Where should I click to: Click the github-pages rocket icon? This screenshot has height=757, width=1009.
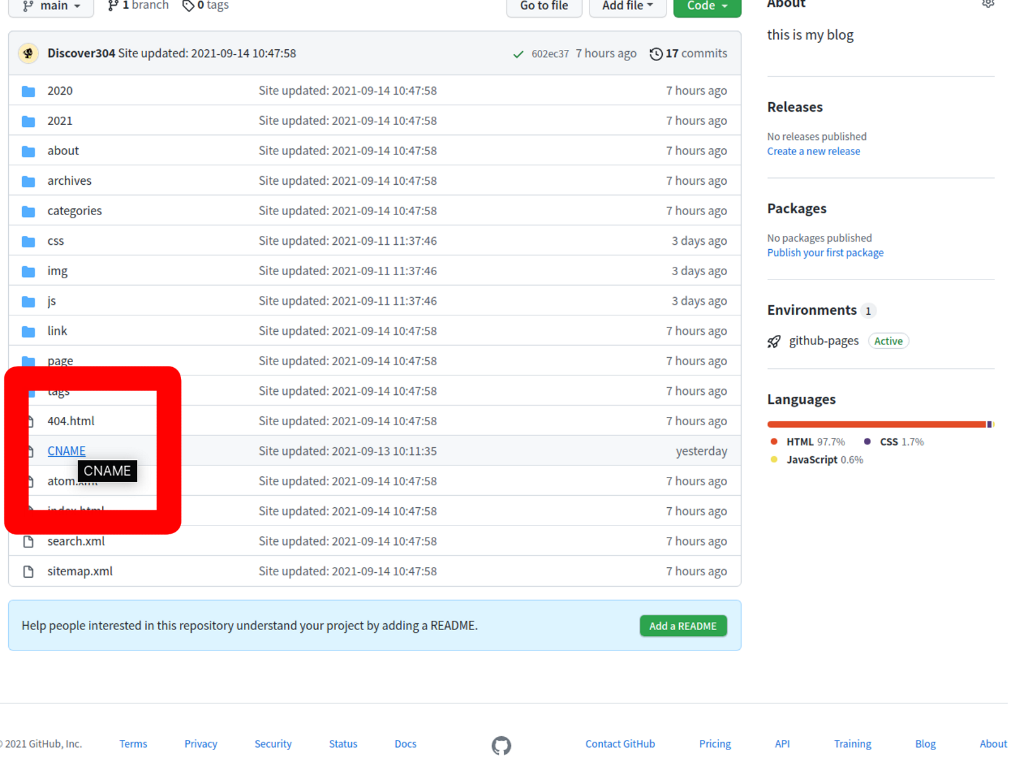point(774,342)
